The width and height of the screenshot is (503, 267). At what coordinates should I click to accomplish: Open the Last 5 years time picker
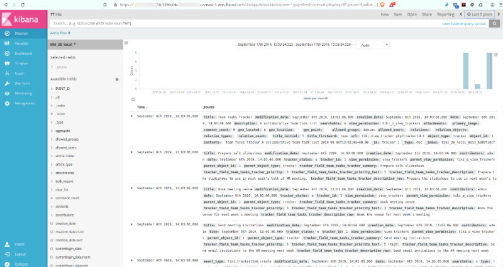click(x=480, y=14)
